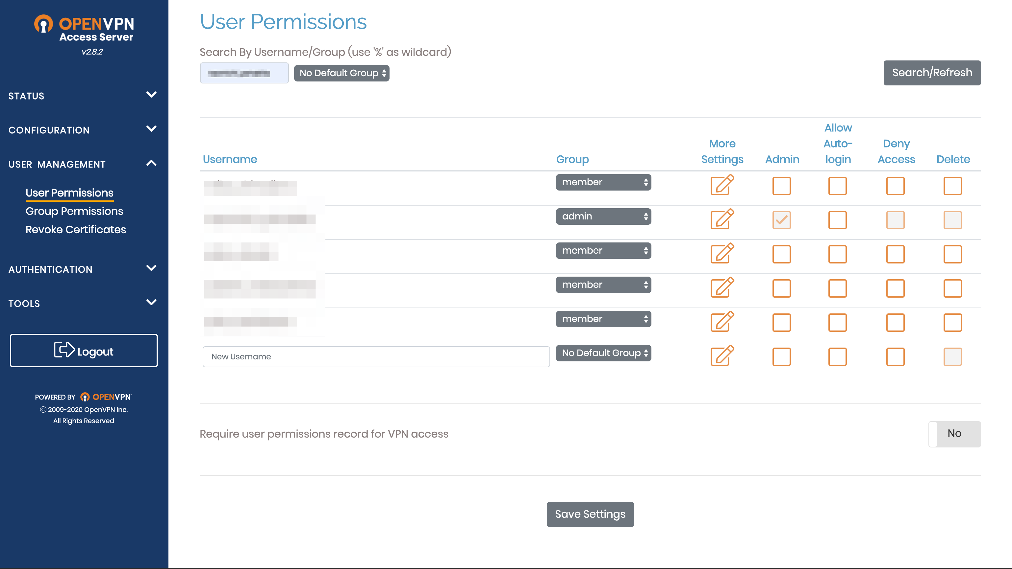Open the group dropdown set to admin
Screen dimensions: 1012x569
(x=603, y=216)
